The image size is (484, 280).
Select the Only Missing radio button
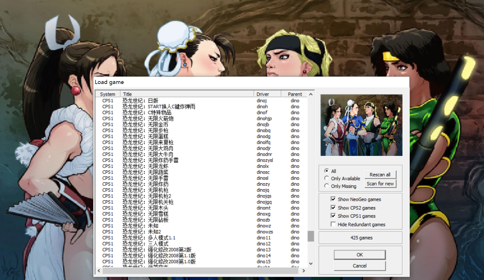pyautogui.click(x=327, y=186)
